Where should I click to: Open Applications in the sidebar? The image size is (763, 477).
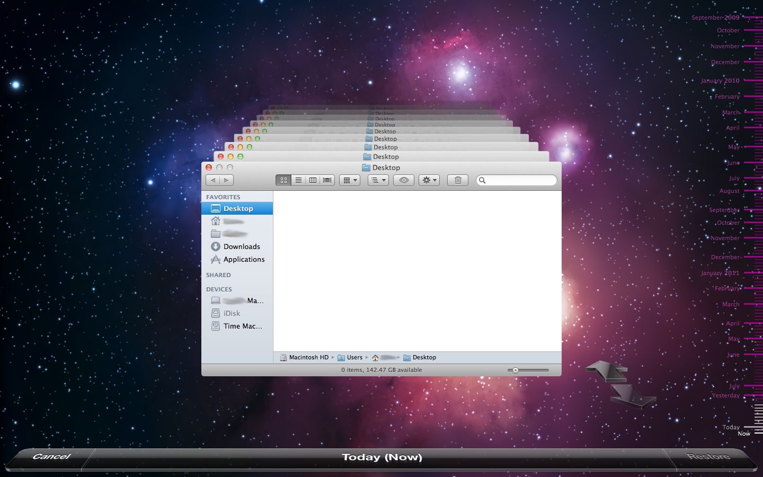pyautogui.click(x=237, y=259)
